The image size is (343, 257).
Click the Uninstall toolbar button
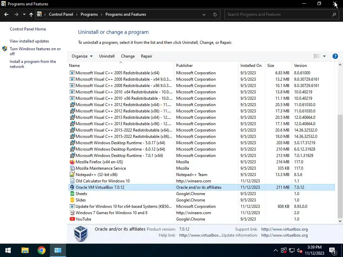click(107, 56)
